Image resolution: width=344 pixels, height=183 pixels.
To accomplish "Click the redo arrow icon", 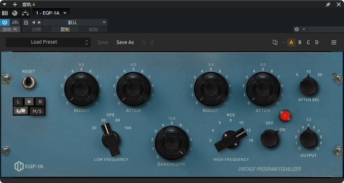I will tap(152, 43).
